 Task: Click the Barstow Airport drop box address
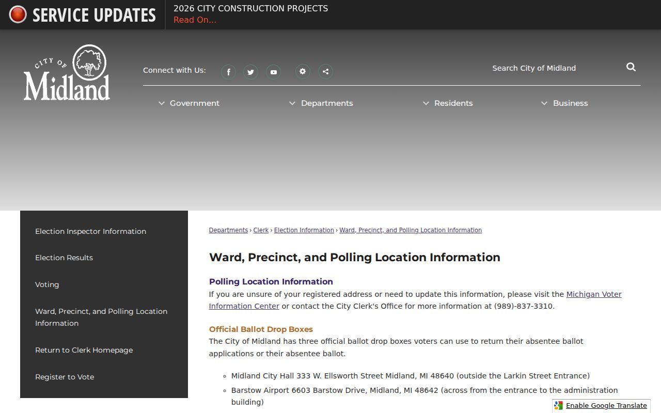[424, 396]
